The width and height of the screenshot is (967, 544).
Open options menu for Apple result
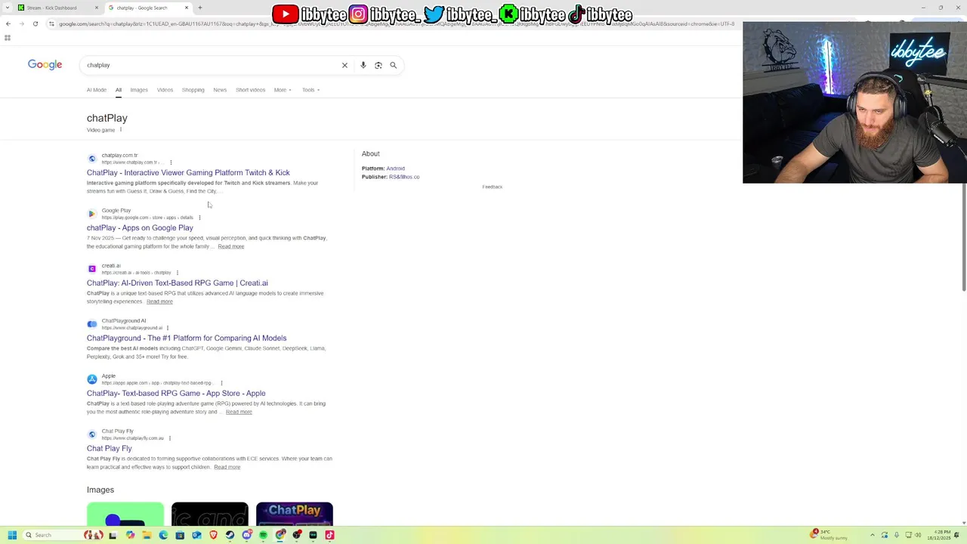(x=221, y=383)
